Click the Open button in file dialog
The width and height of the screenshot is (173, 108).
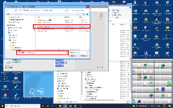[x=73, y=56]
